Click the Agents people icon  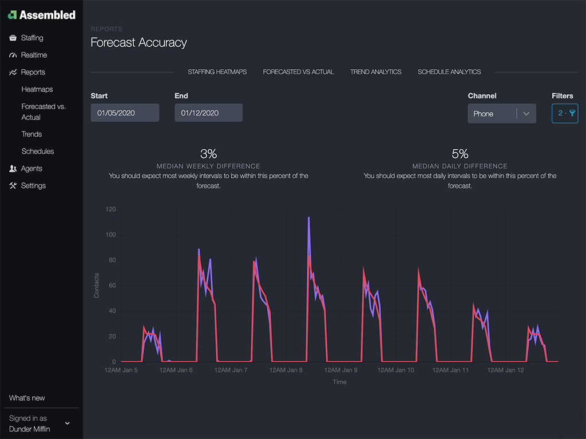[13, 169]
